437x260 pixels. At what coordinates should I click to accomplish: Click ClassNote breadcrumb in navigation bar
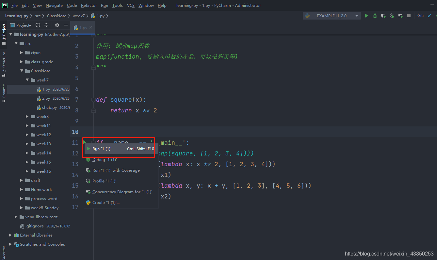point(57,16)
